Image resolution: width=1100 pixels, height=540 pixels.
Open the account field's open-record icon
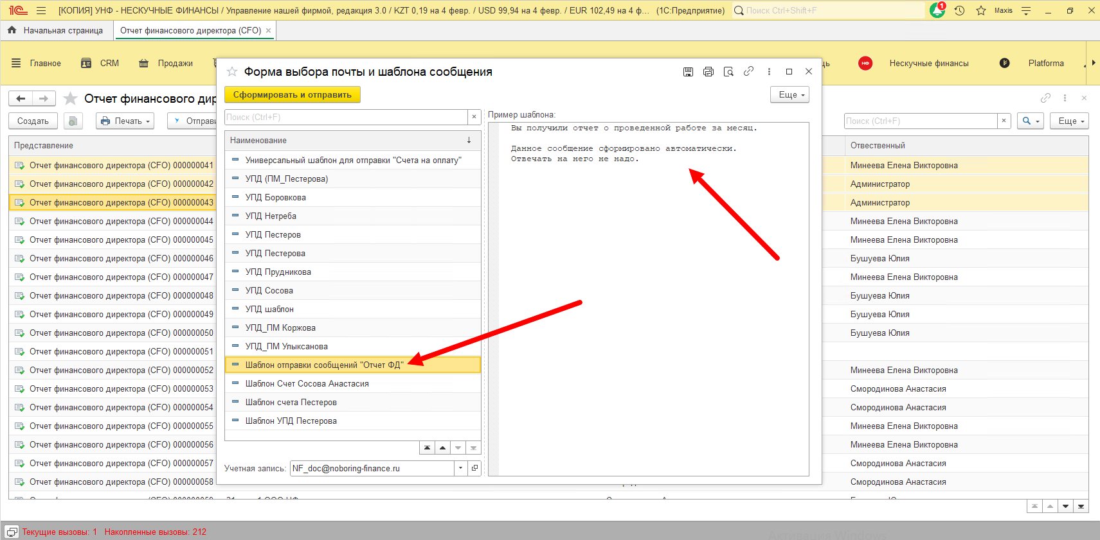tap(474, 468)
